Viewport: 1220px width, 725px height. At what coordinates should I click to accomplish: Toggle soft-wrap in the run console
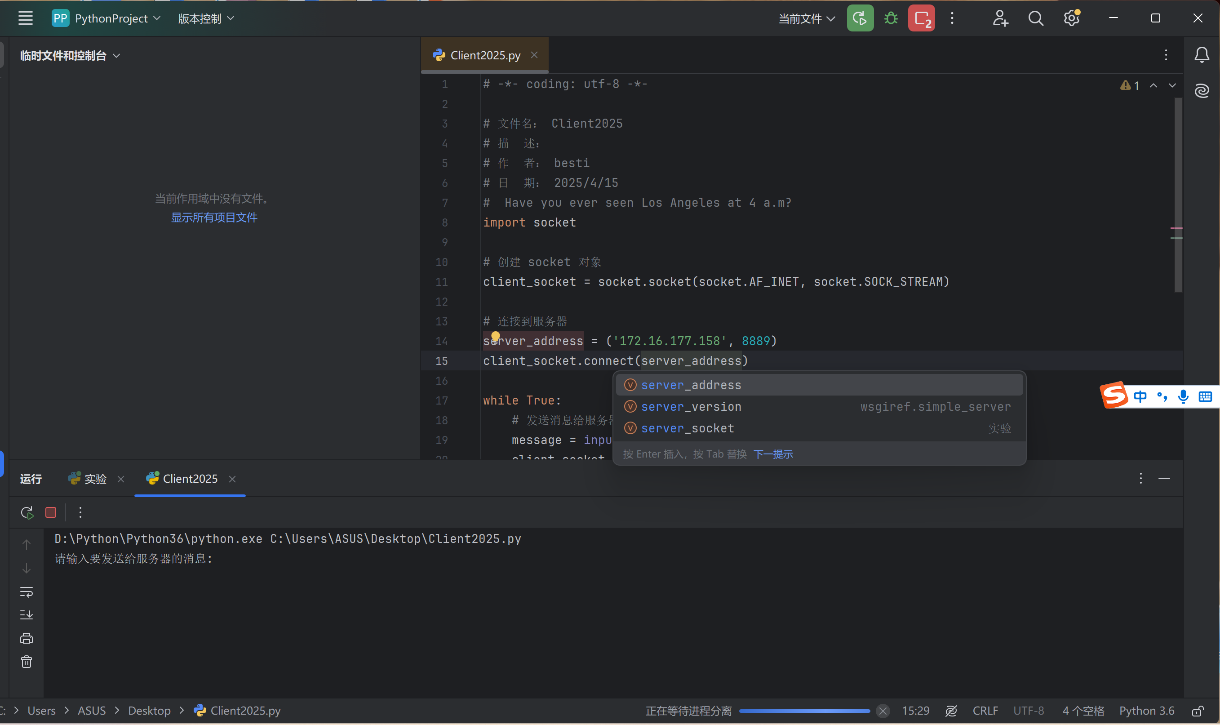click(27, 592)
